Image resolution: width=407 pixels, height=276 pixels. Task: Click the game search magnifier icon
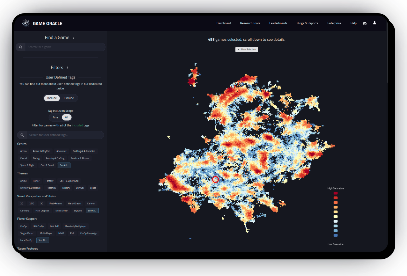tap(21, 47)
